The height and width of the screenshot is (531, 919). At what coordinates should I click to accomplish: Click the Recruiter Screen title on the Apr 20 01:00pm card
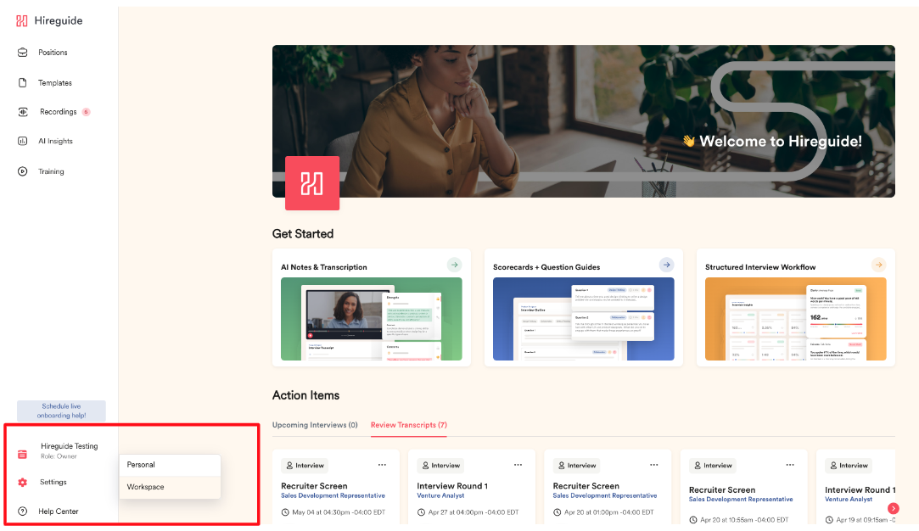pos(586,486)
